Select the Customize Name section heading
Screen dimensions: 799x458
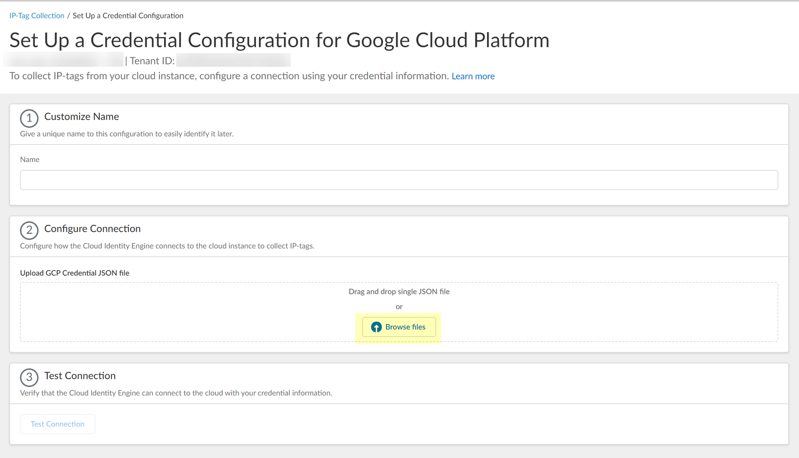[81, 117]
